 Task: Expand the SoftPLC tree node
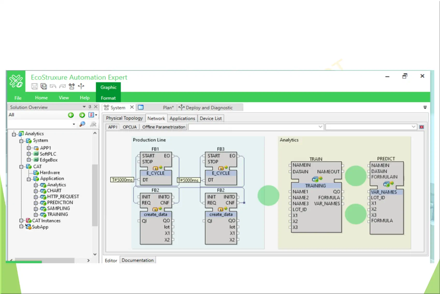28,154
